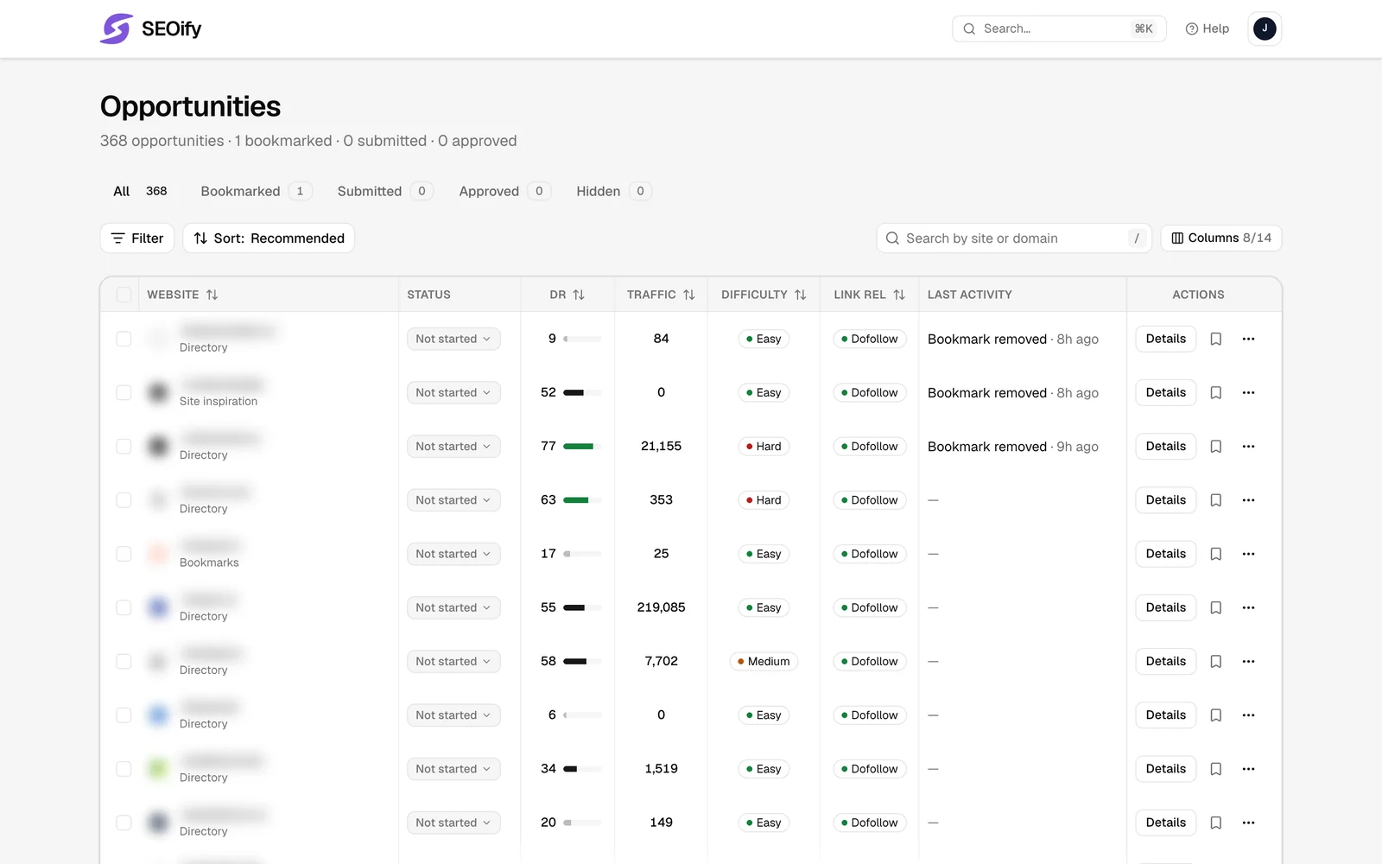Open status dropdown for traffic 219,085 row
Image resolution: width=1382 pixels, height=864 pixels.
[x=453, y=607]
